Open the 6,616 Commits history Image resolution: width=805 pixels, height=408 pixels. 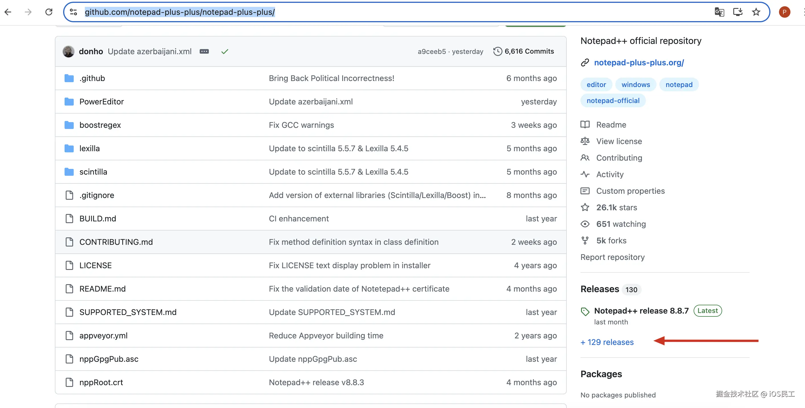524,51
